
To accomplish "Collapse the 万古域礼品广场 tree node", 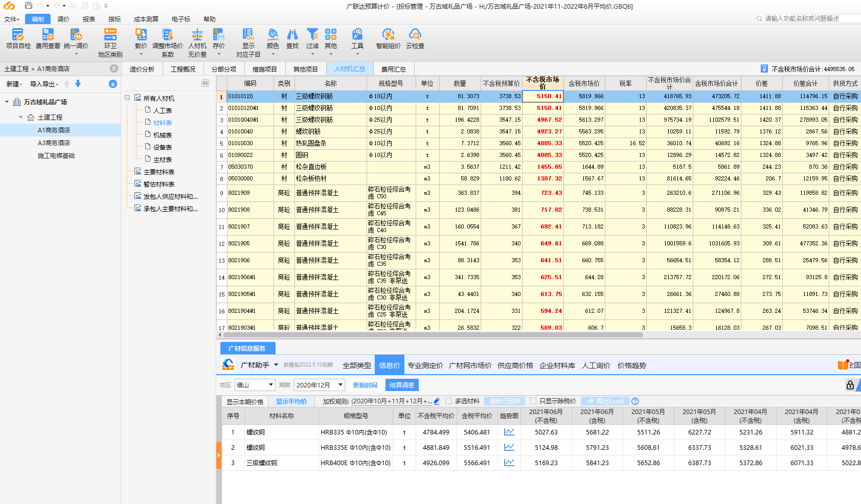I will [x=7, y=102].
